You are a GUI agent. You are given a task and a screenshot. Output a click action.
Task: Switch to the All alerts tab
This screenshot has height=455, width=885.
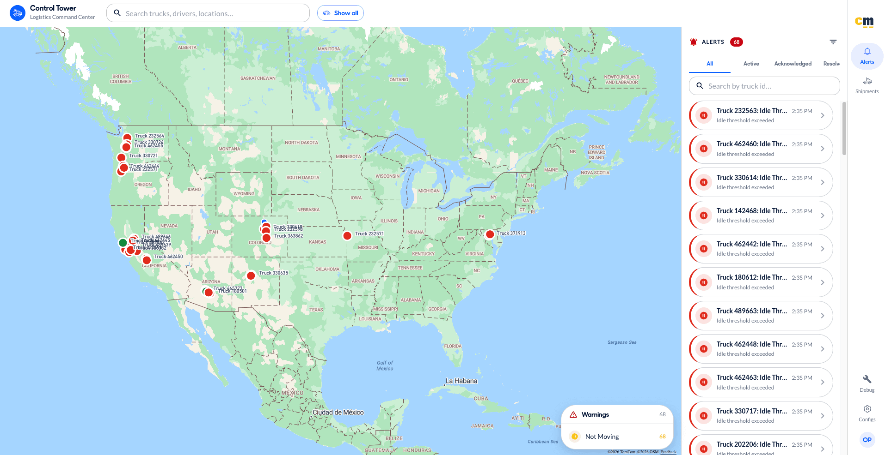(x=710, y=64)
